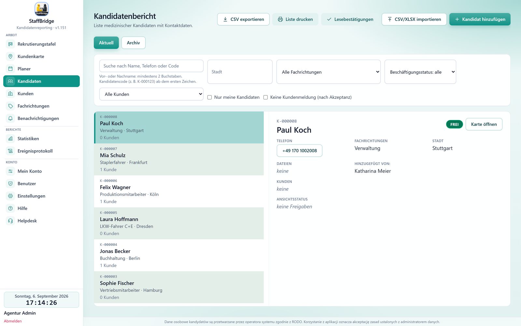The height and width of the screenshot is (326, 521).
Task: Click the Hilfe question mark icon
Action: [10, 208]
